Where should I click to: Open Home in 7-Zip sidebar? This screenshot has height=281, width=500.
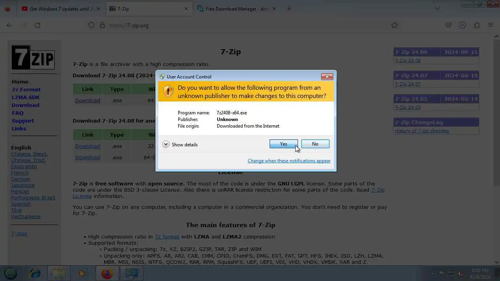[x=20, y=82]
